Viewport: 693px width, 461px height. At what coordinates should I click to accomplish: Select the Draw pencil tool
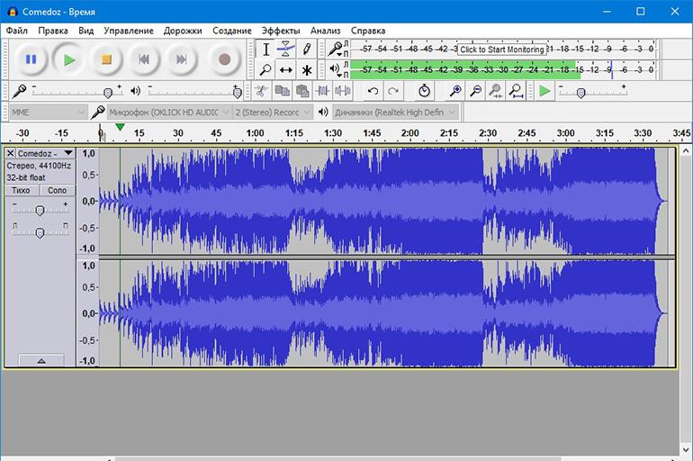pyautogui.click(x=306, y=50)
